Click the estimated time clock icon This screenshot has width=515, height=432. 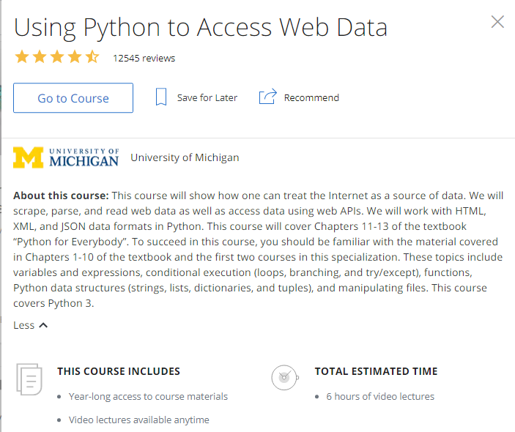[x=285, y=378]
